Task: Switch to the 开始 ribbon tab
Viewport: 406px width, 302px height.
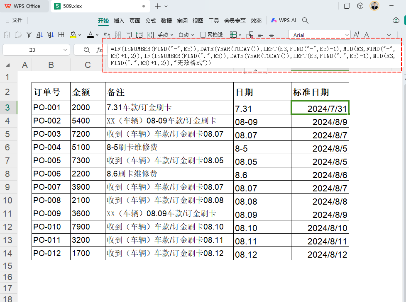Action: [103, 21]
